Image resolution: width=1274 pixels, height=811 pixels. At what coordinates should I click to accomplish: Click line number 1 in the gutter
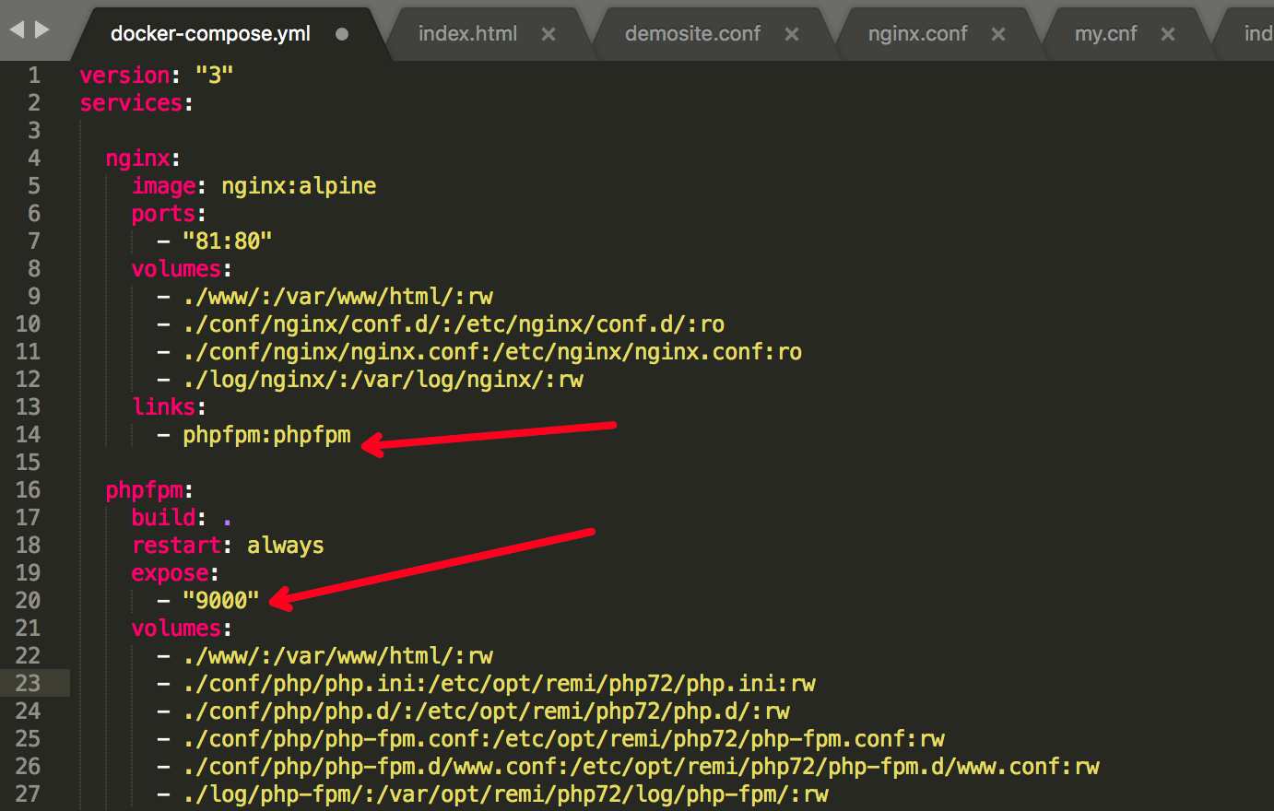[34, 75]
